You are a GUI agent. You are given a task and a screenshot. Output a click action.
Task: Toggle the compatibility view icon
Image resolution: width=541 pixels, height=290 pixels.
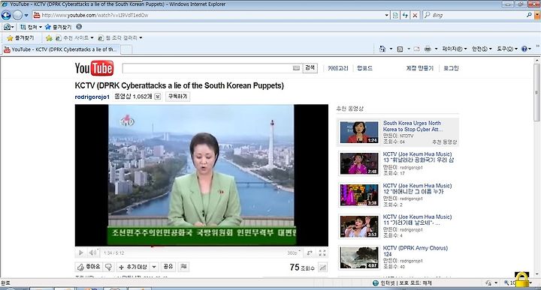pos(395,15)
